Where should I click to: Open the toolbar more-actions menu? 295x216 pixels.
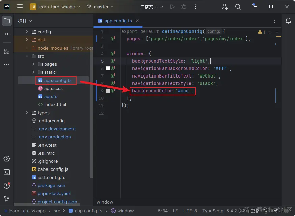[x=195, y=7]
